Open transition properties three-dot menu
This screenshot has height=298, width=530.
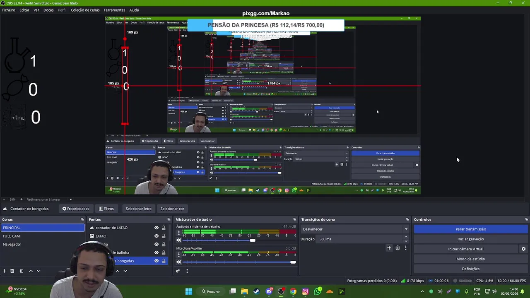[x=406, y=248]
